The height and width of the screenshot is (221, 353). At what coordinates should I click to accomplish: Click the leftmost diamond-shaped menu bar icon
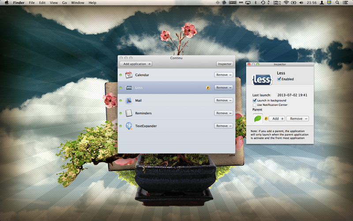point(218,3)
